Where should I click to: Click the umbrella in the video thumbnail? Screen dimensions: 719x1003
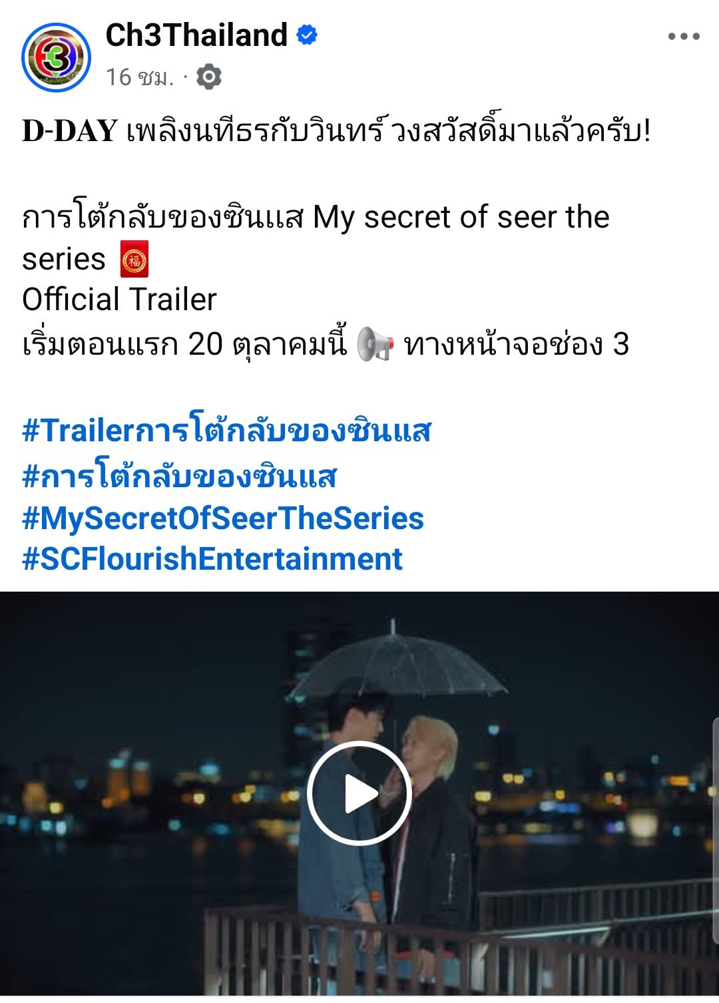[x=398, y=662]
